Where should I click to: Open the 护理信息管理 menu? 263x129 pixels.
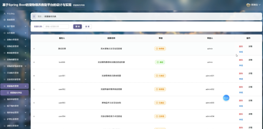[x=15, y=119]
